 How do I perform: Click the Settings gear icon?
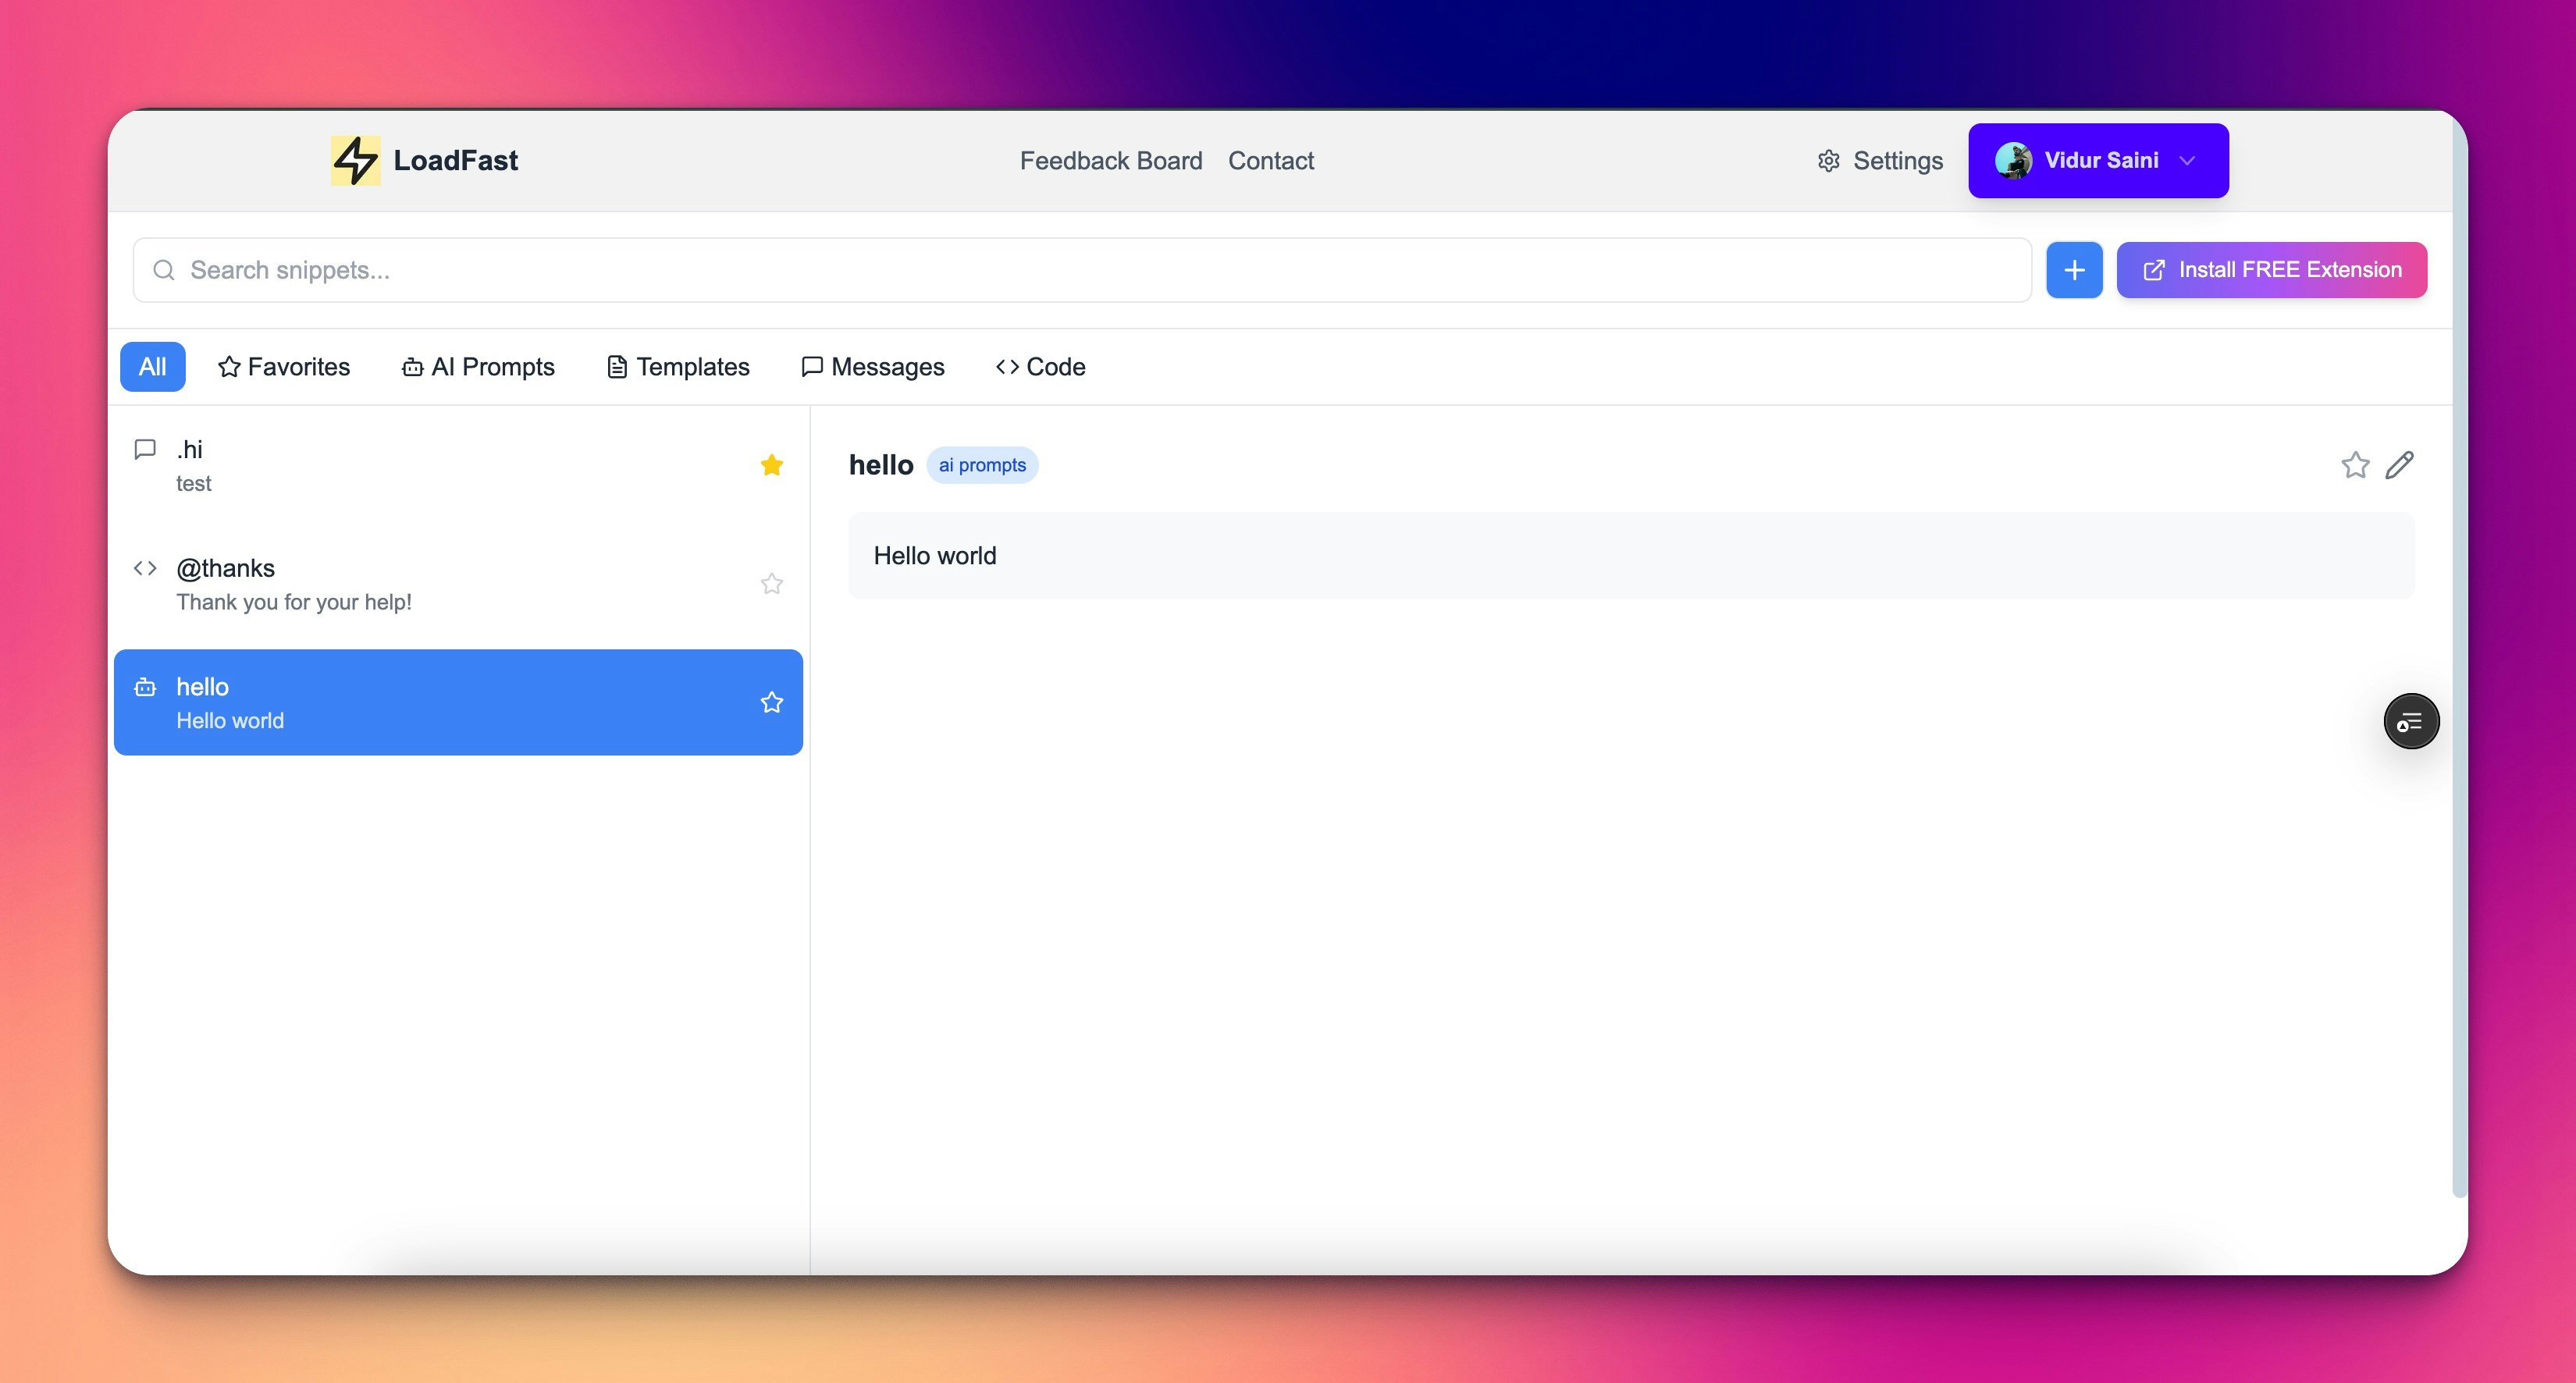point(1829,161)
